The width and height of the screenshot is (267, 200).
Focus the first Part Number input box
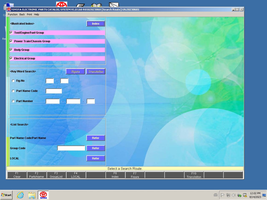pos(53,101)
